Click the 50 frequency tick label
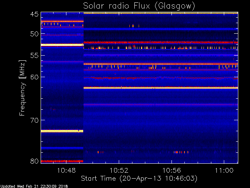Image resolution: width=250 pixels, height=188 pixels. 34,34
